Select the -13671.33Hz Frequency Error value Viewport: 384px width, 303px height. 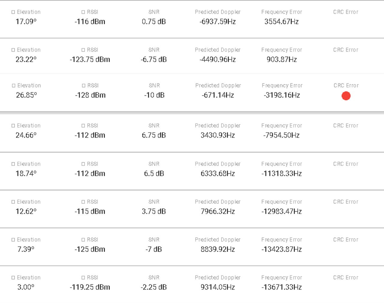point(281,287)
